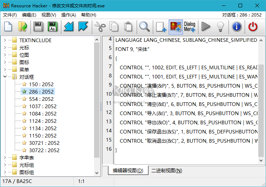Place cursor on the FONT 9 script line
This screenshot has height=187, width=266.
pos(132,49)
